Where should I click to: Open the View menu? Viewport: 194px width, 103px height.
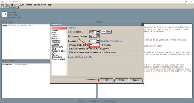pos(44,5)
